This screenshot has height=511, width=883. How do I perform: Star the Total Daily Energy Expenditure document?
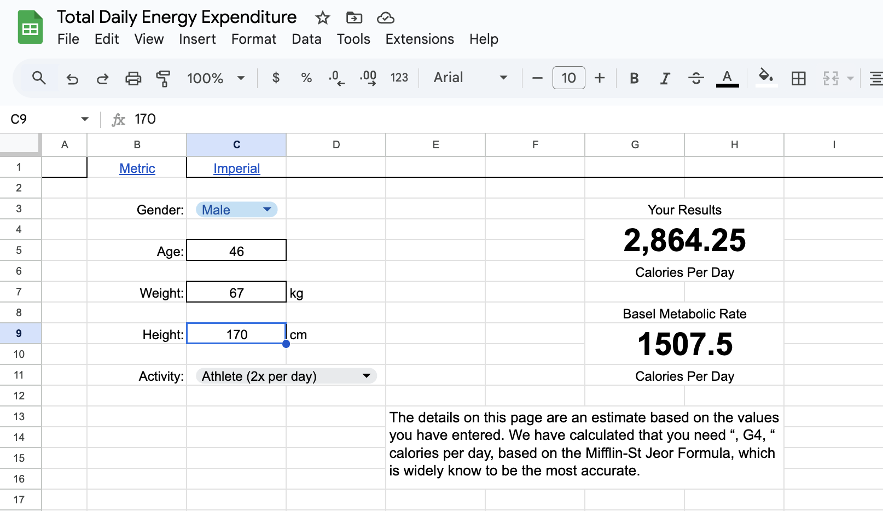coord(323,18)
